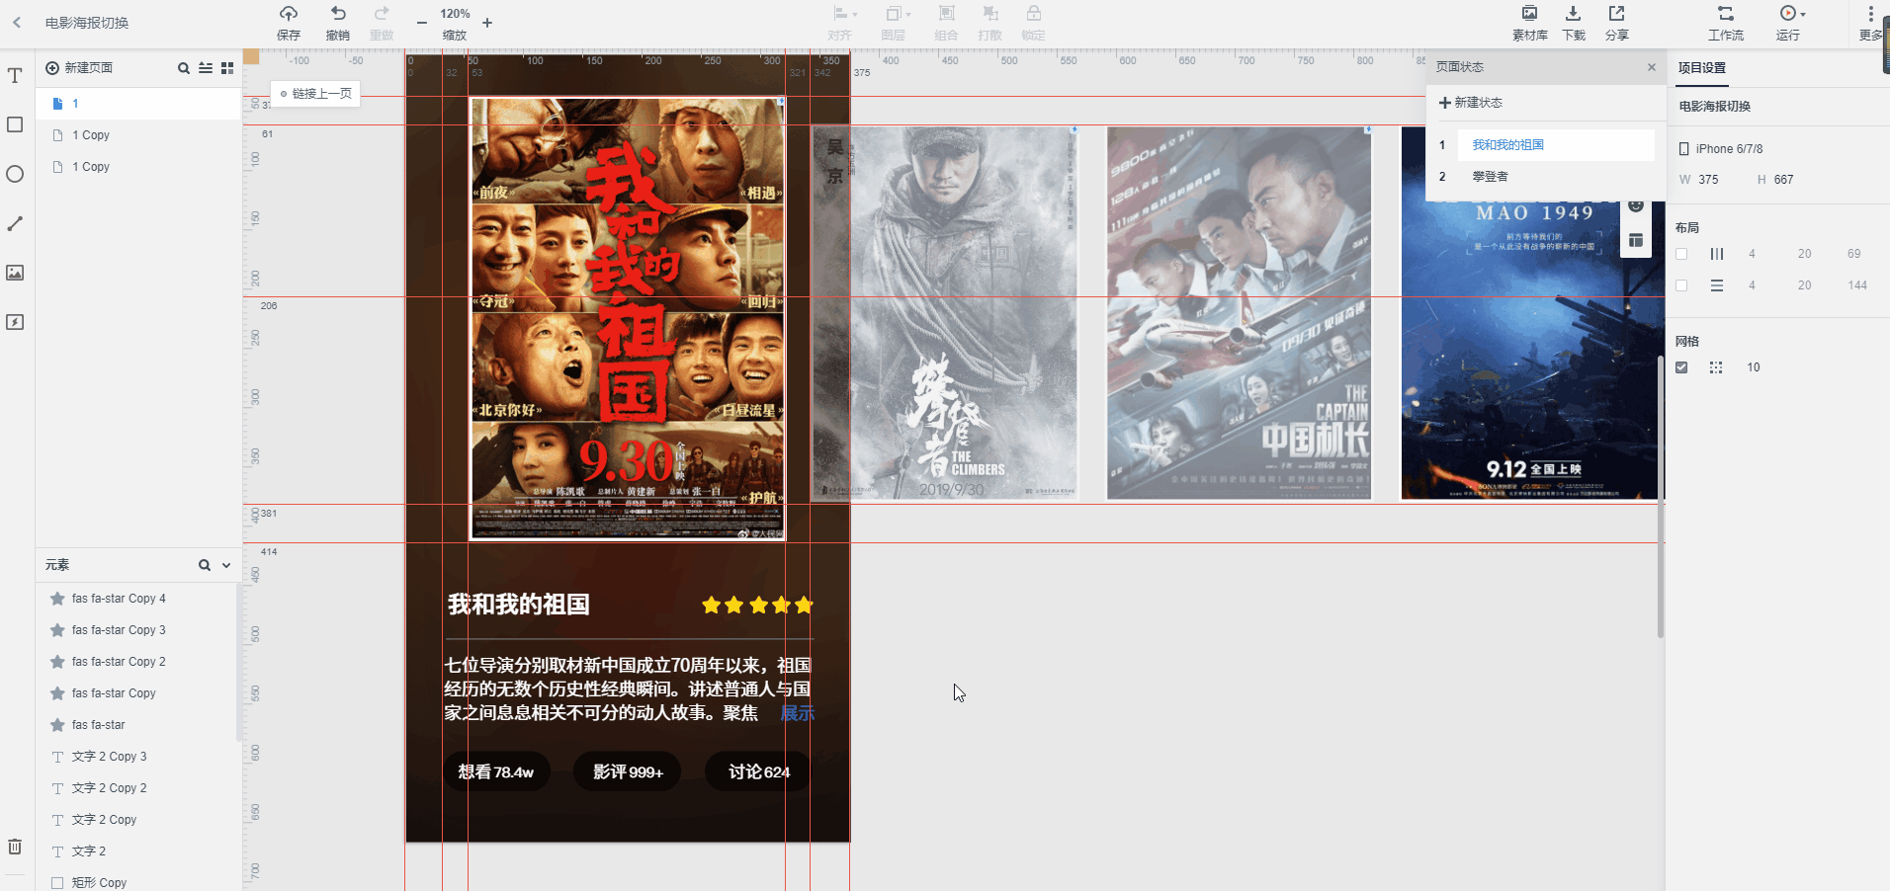
Task: Collapse the 元素 panel with chevron
Action: [x=226, y=565]
